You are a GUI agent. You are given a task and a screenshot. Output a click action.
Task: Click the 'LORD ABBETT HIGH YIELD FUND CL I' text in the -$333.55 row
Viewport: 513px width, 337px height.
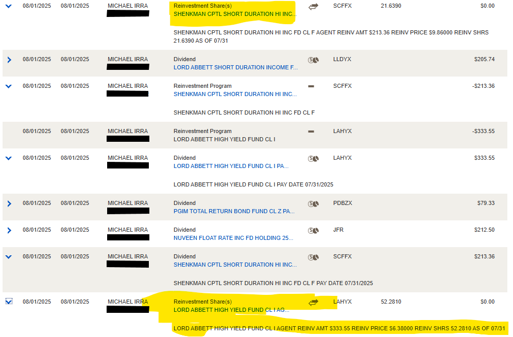pyautogui.click(x=224, y=139)
